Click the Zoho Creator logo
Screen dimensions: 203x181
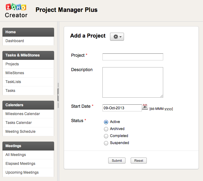[16, 11]
